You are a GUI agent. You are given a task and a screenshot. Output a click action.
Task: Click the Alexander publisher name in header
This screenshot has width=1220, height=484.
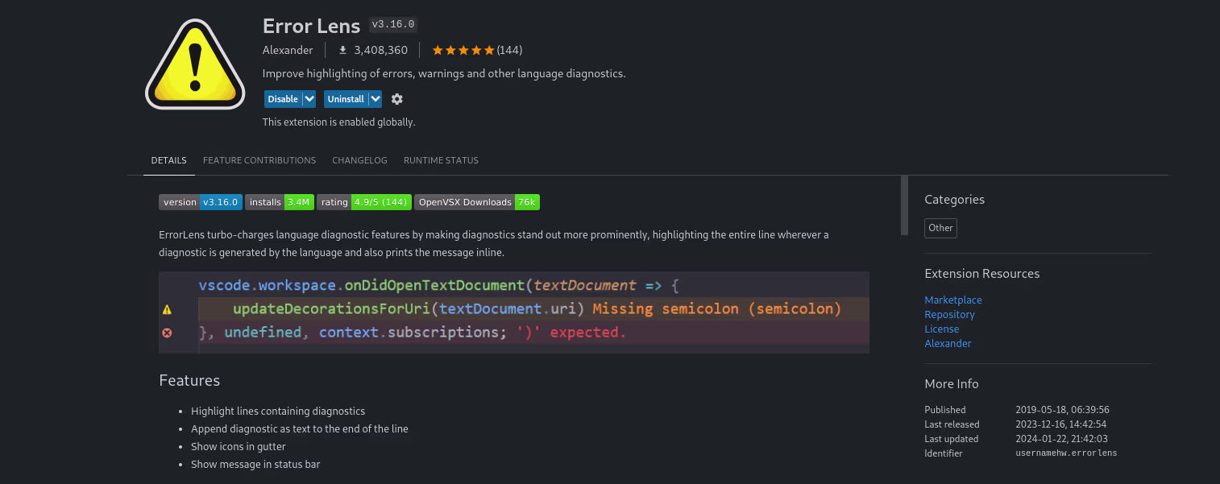click(x=288, y=50)
